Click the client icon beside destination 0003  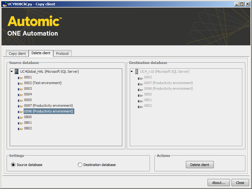tap(140, 78)
